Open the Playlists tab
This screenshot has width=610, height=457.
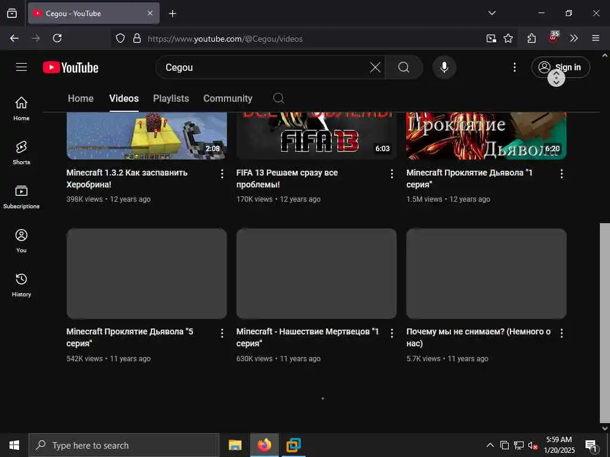171,98
